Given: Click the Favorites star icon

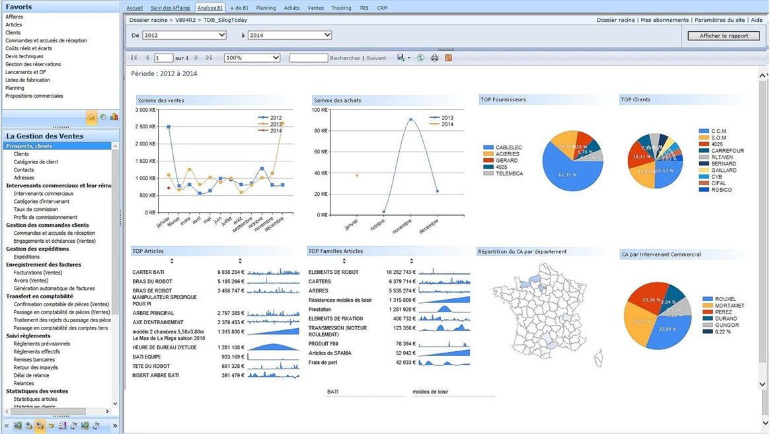Looking at the screenshot, I should pos(92,117).
